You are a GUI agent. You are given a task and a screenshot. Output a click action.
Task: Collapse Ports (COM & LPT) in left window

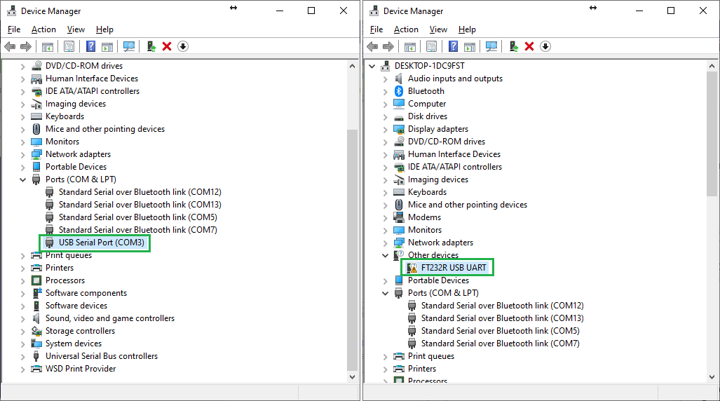pos(22,179)
